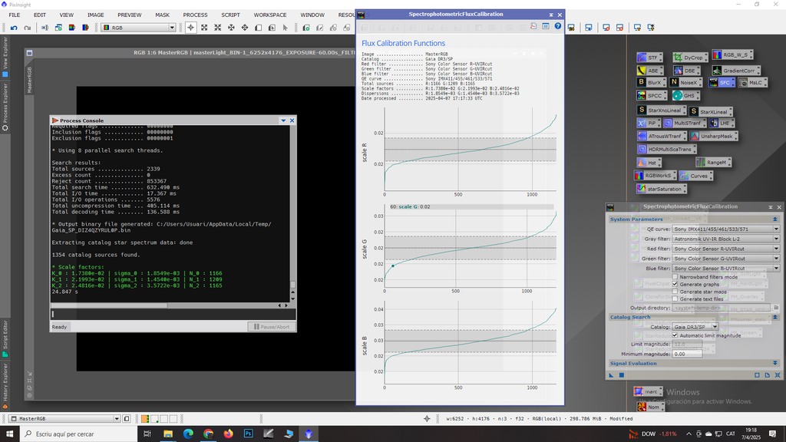Screen dimensions: 786x442
Task: Click the Process Console vertical scrollbar
Action: 292,213
